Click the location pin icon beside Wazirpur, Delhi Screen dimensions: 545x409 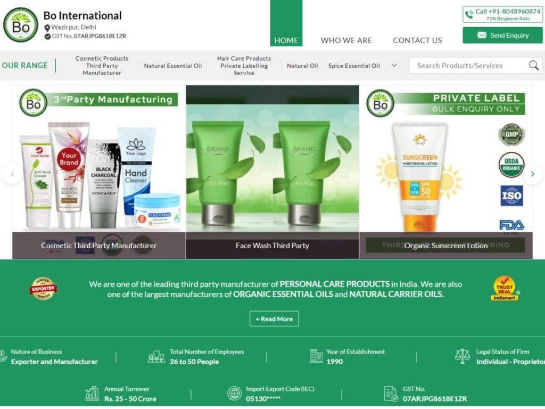pyautogui.click(x=47, y=28)
